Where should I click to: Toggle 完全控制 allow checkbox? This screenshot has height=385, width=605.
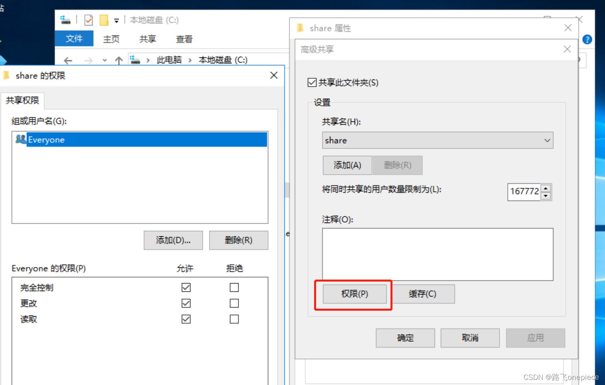pos(186,287)
